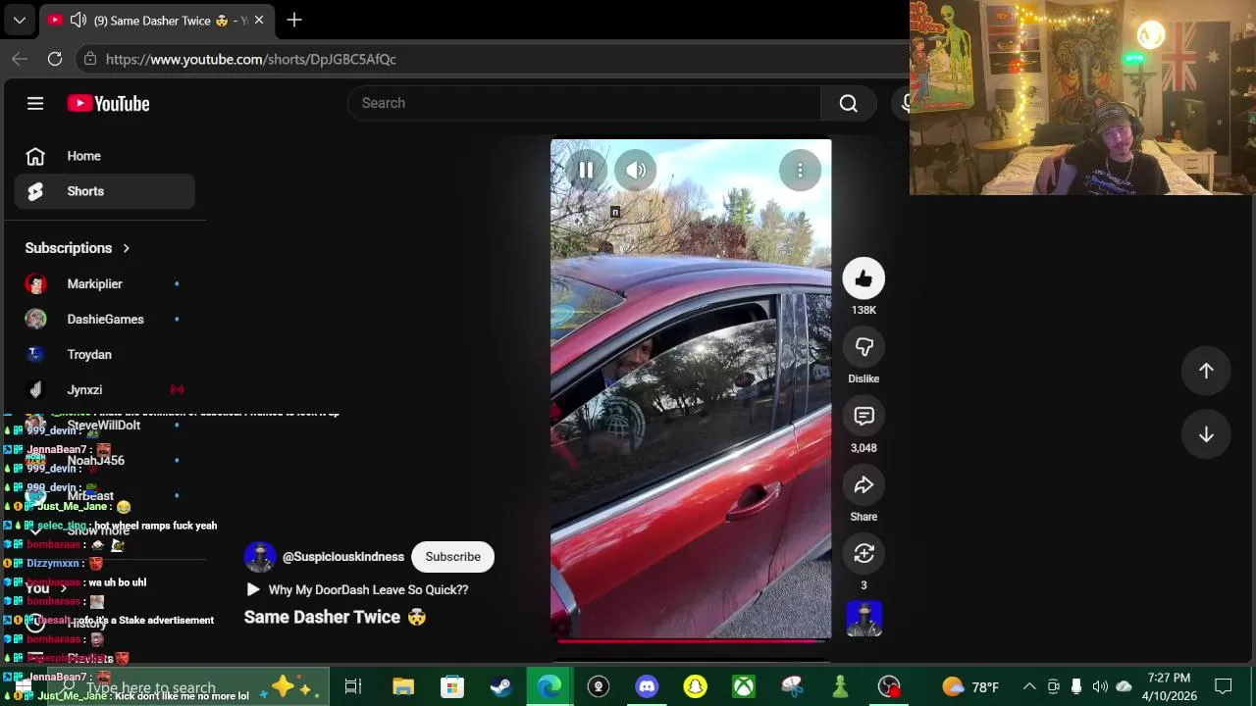1256x706 pixels.
Task: Share this Short
Action: (x=863, y=485)
